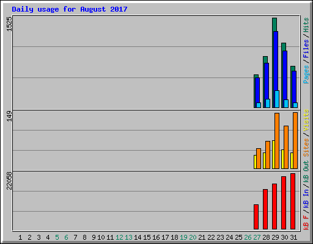Select the blue files bar for day 31
Screen dimensions: 313x244
coord(294,87)
